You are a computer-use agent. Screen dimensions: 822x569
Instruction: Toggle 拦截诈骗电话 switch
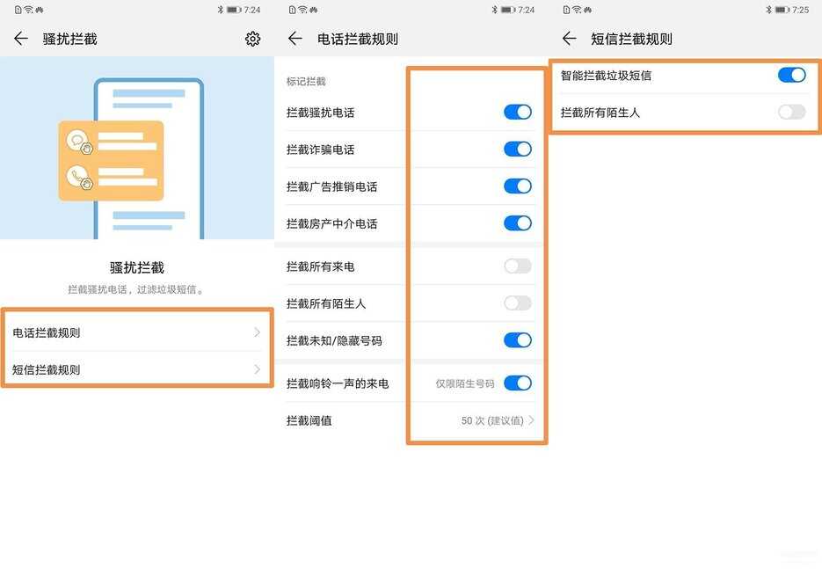[x=518, y=149]
